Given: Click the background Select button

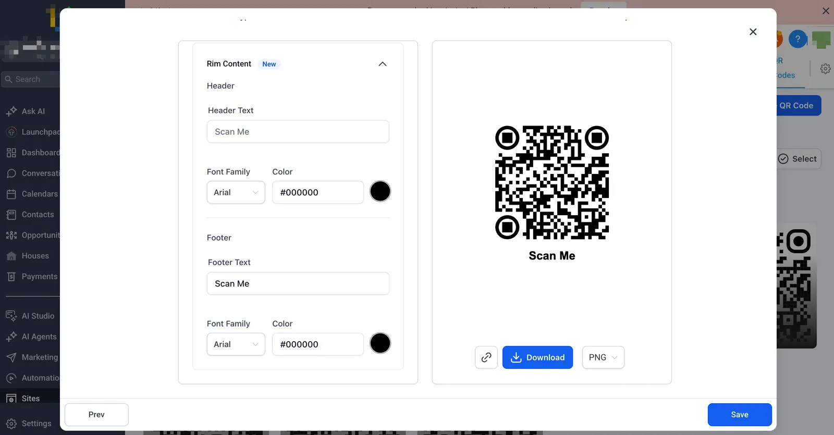Looking at the screenshot, I should (799, 159).
